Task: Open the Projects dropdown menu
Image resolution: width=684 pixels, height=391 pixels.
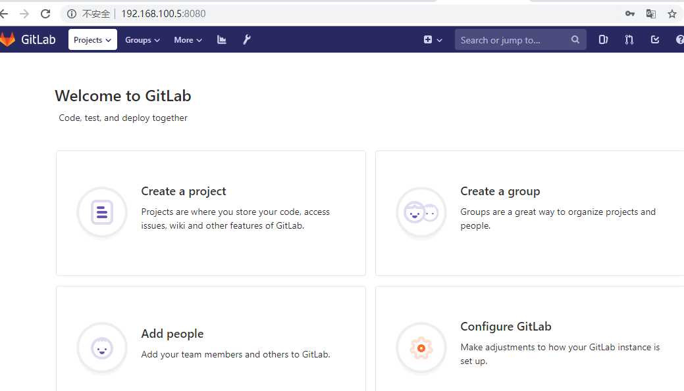Action: [x=92, y=39]
